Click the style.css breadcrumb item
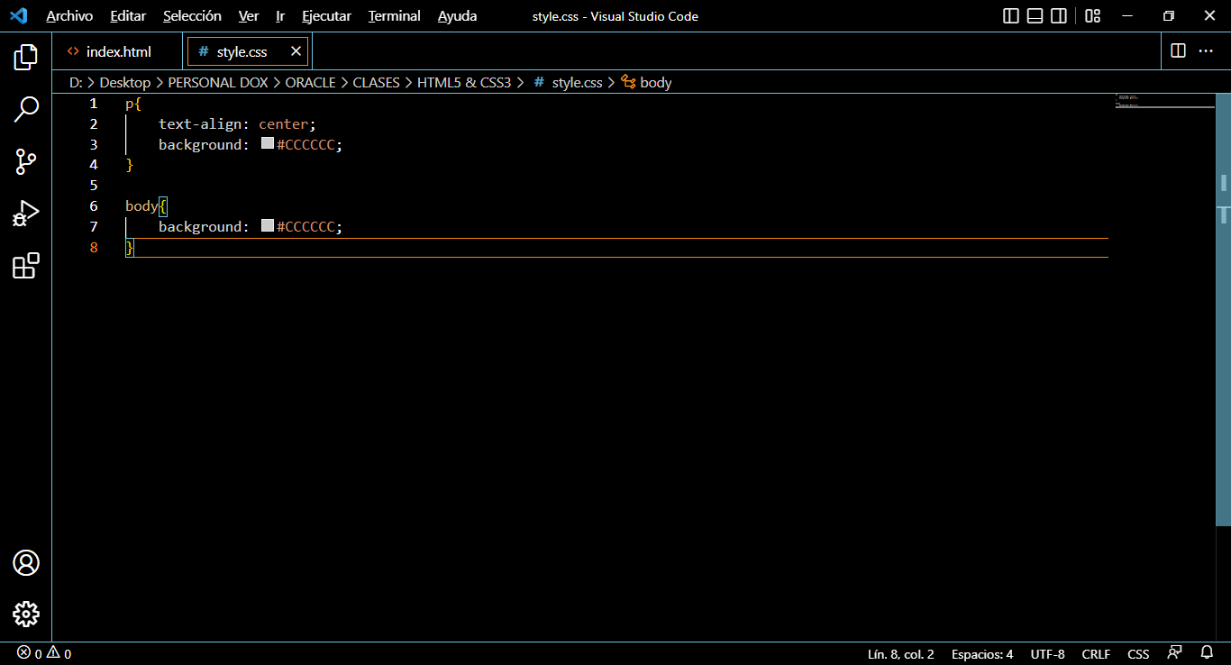Viewport: 1231px width, 665px height. tap(568, 82)
